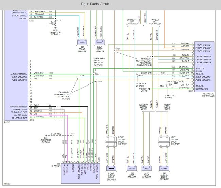The image size is (221, 188).
Task: Click LT GRN/PNK 832 at radio pin 6
Action: [x=43, y=76]
